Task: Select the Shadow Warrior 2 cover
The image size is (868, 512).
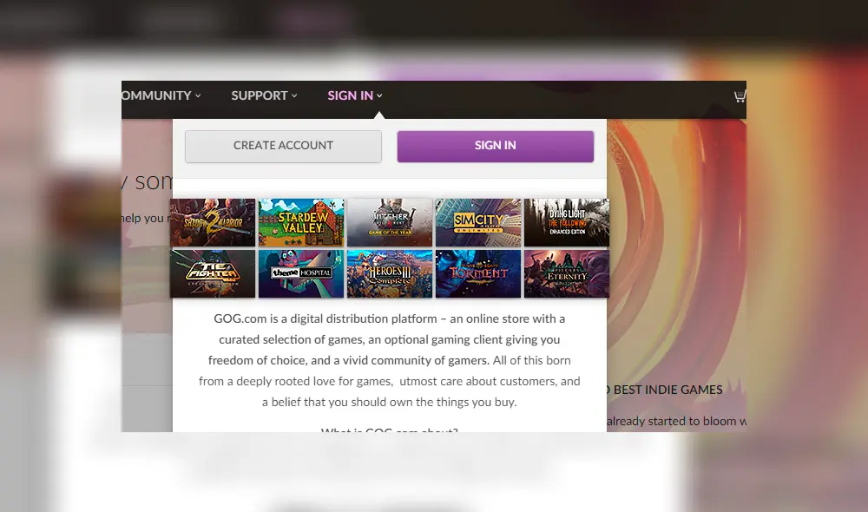Action: pyautogui.click(x=213, y=222)
